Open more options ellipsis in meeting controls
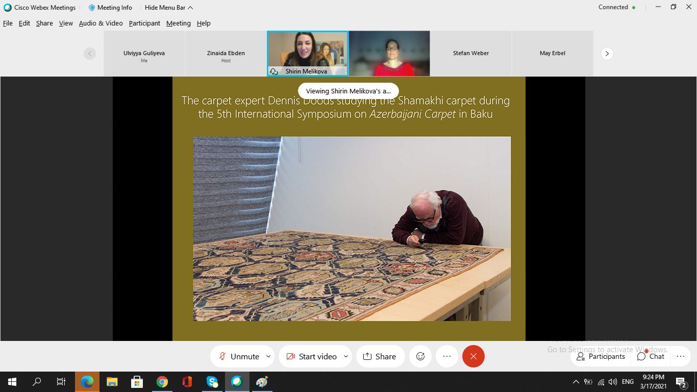This screenshot has width=697, height=392. pyautogui.click(x=447, y=356)
